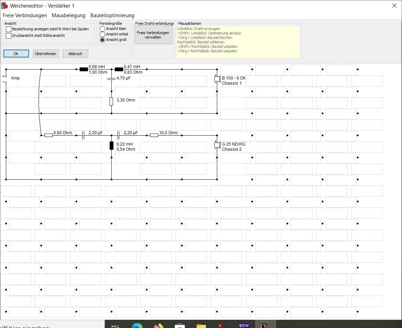402x328 pixels.
Task: Cancel with the Abbruch button
Action: [x=76, y=53]
